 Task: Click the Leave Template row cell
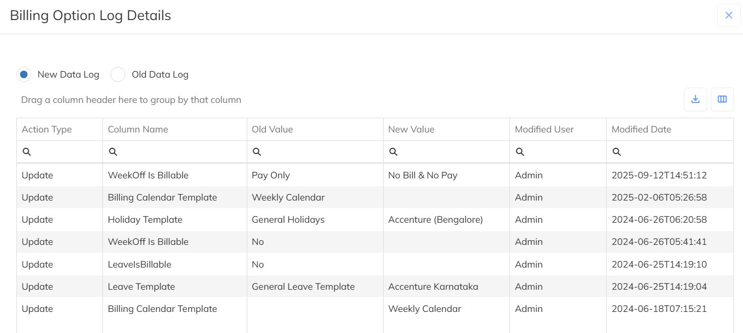(x=141, y=287)
